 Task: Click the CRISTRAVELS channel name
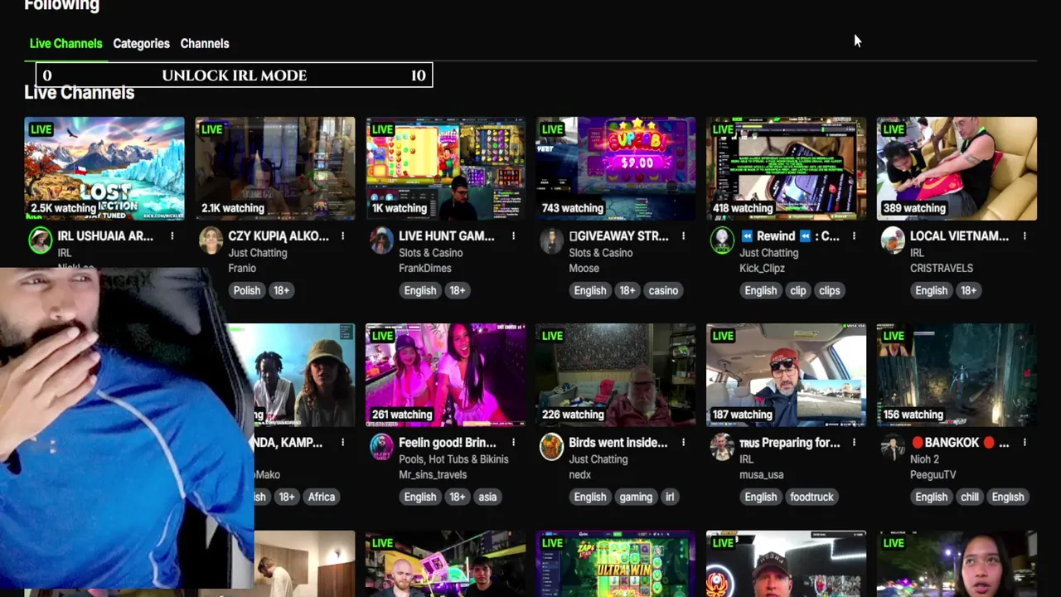[x=942, y=268]
